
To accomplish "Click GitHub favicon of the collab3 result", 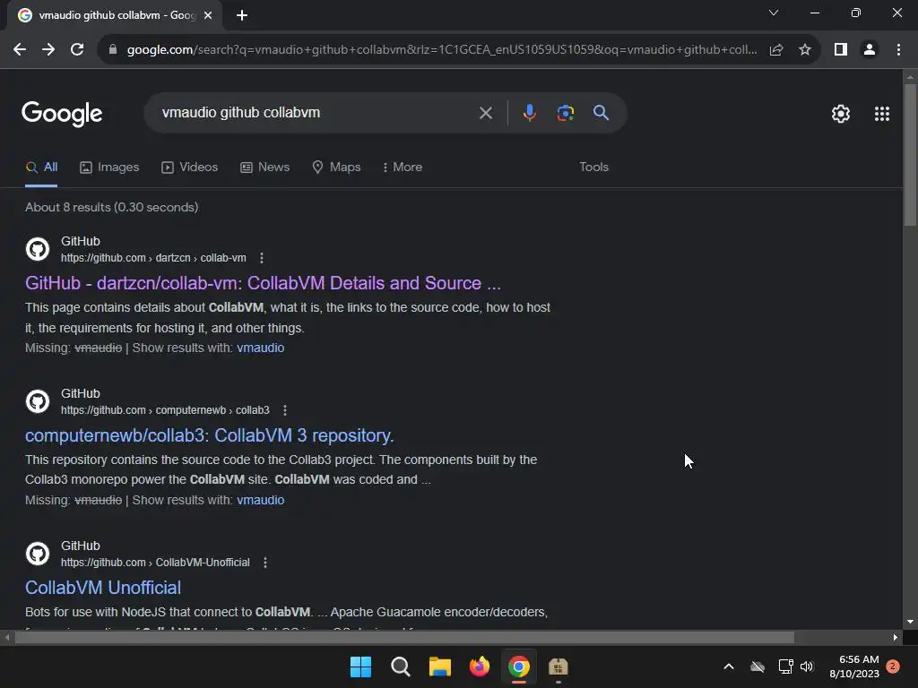I will 38,401.
